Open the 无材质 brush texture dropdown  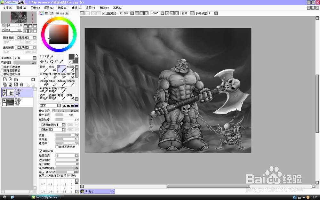tap(64, 130)
